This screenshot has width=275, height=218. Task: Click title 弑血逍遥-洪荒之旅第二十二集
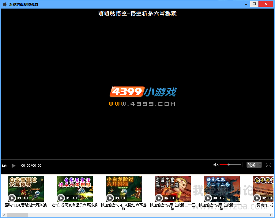tap(222, 207)
